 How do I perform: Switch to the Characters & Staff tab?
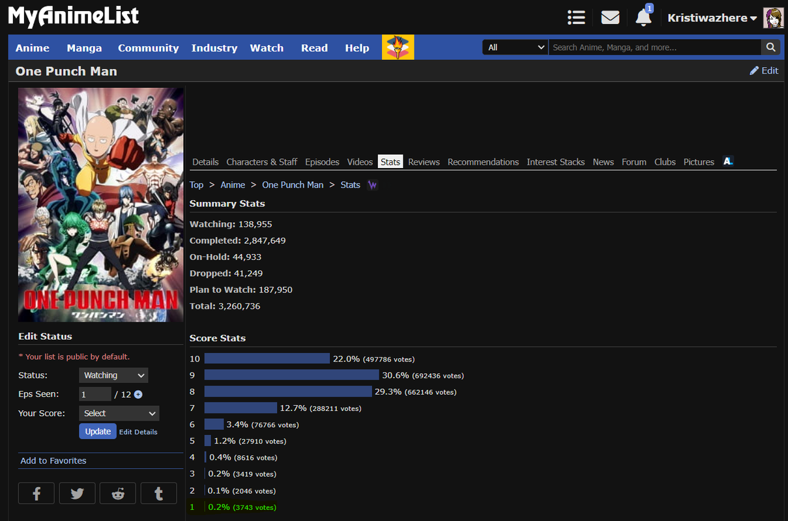point(262,162)
